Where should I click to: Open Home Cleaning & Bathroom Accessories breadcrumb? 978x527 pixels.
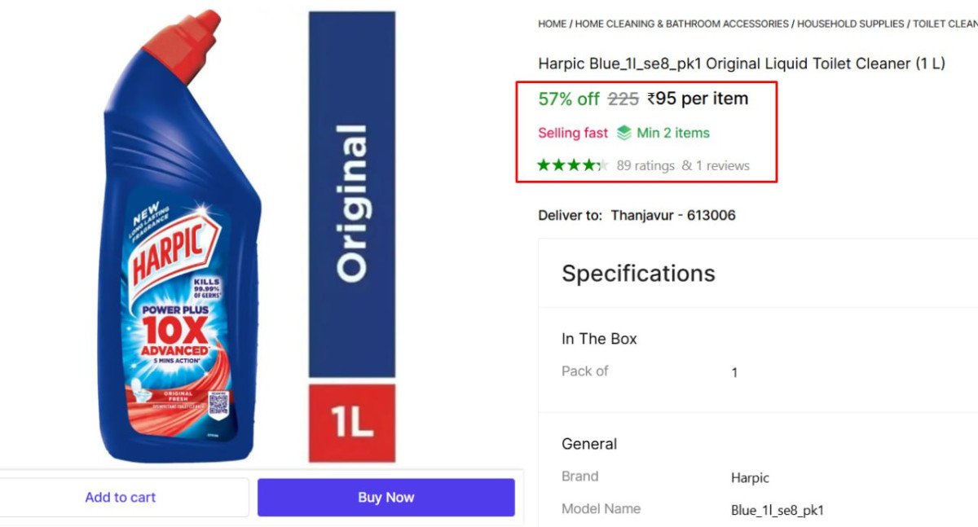[x=681, y=24]
